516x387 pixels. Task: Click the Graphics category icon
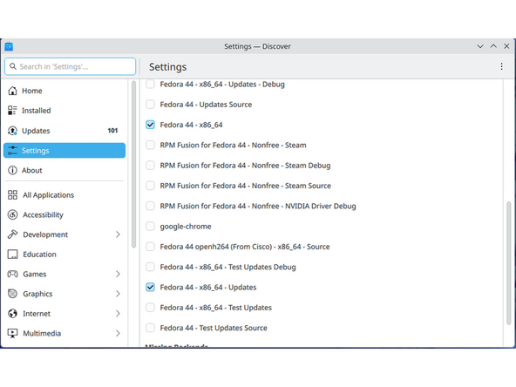click(12, 294)
